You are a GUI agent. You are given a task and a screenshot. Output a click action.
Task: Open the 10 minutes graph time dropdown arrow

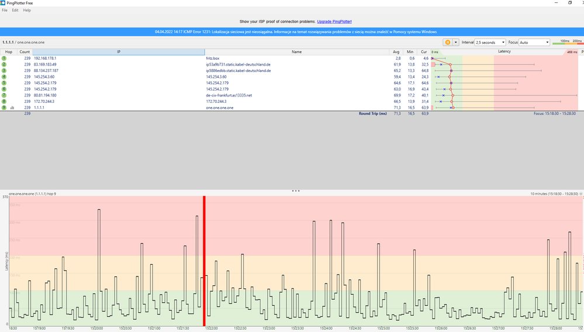pyautogui.click(x=580, y=194)
